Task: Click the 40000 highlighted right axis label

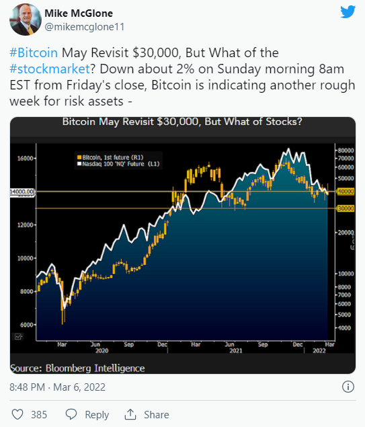Action: pyautogui.click(x=346, y=192)
